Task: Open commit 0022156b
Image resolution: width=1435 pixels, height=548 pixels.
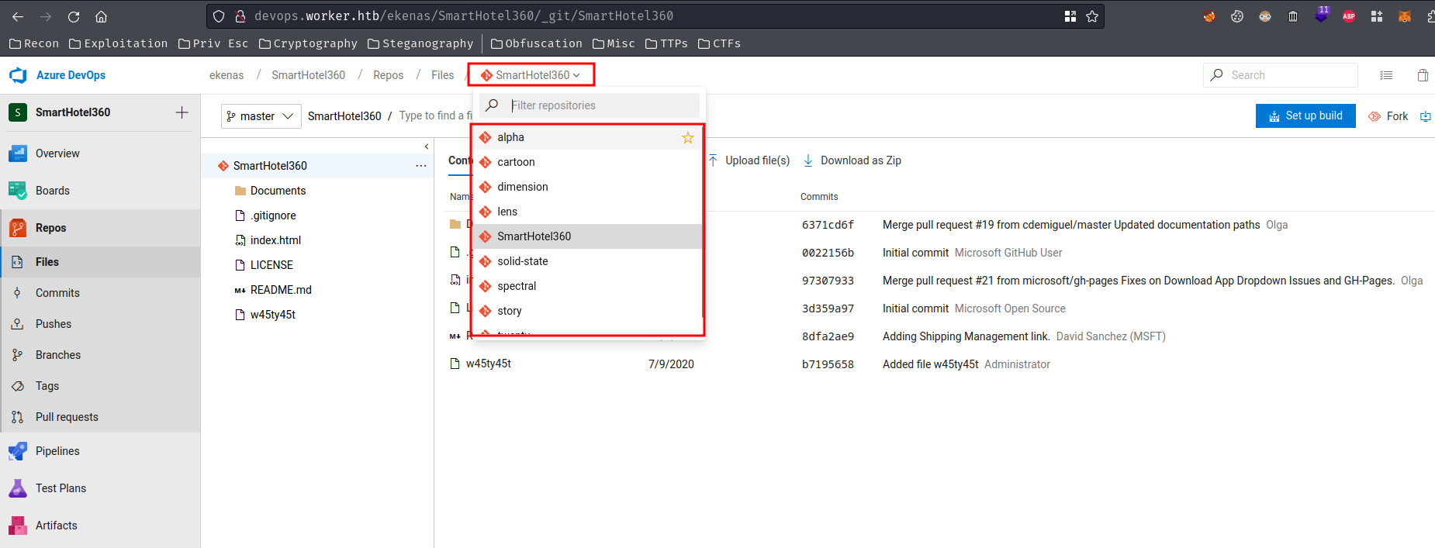Action: (x=828, y=253)
